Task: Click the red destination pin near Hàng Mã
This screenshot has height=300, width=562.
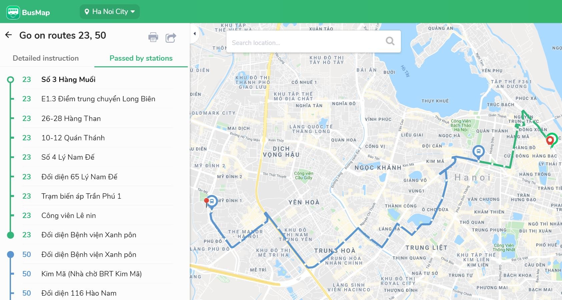Action: coord(550,140)
